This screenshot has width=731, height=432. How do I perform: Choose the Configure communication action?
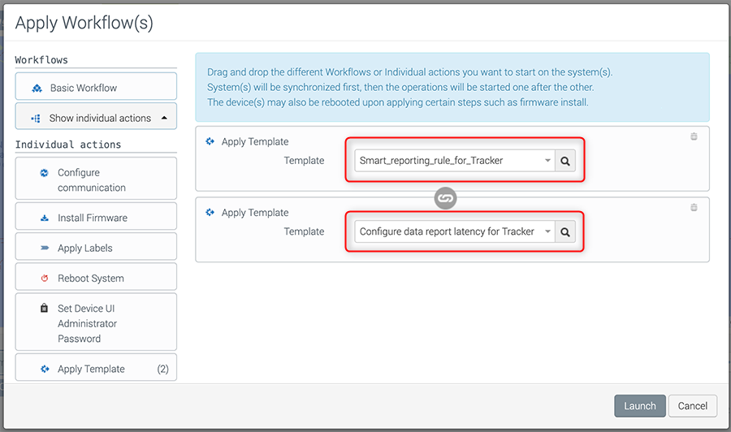[x=96, y=179]
